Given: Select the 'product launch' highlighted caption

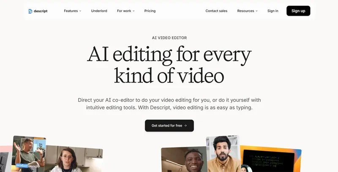Looking at the screenshot, I should [x=27, y=166].
